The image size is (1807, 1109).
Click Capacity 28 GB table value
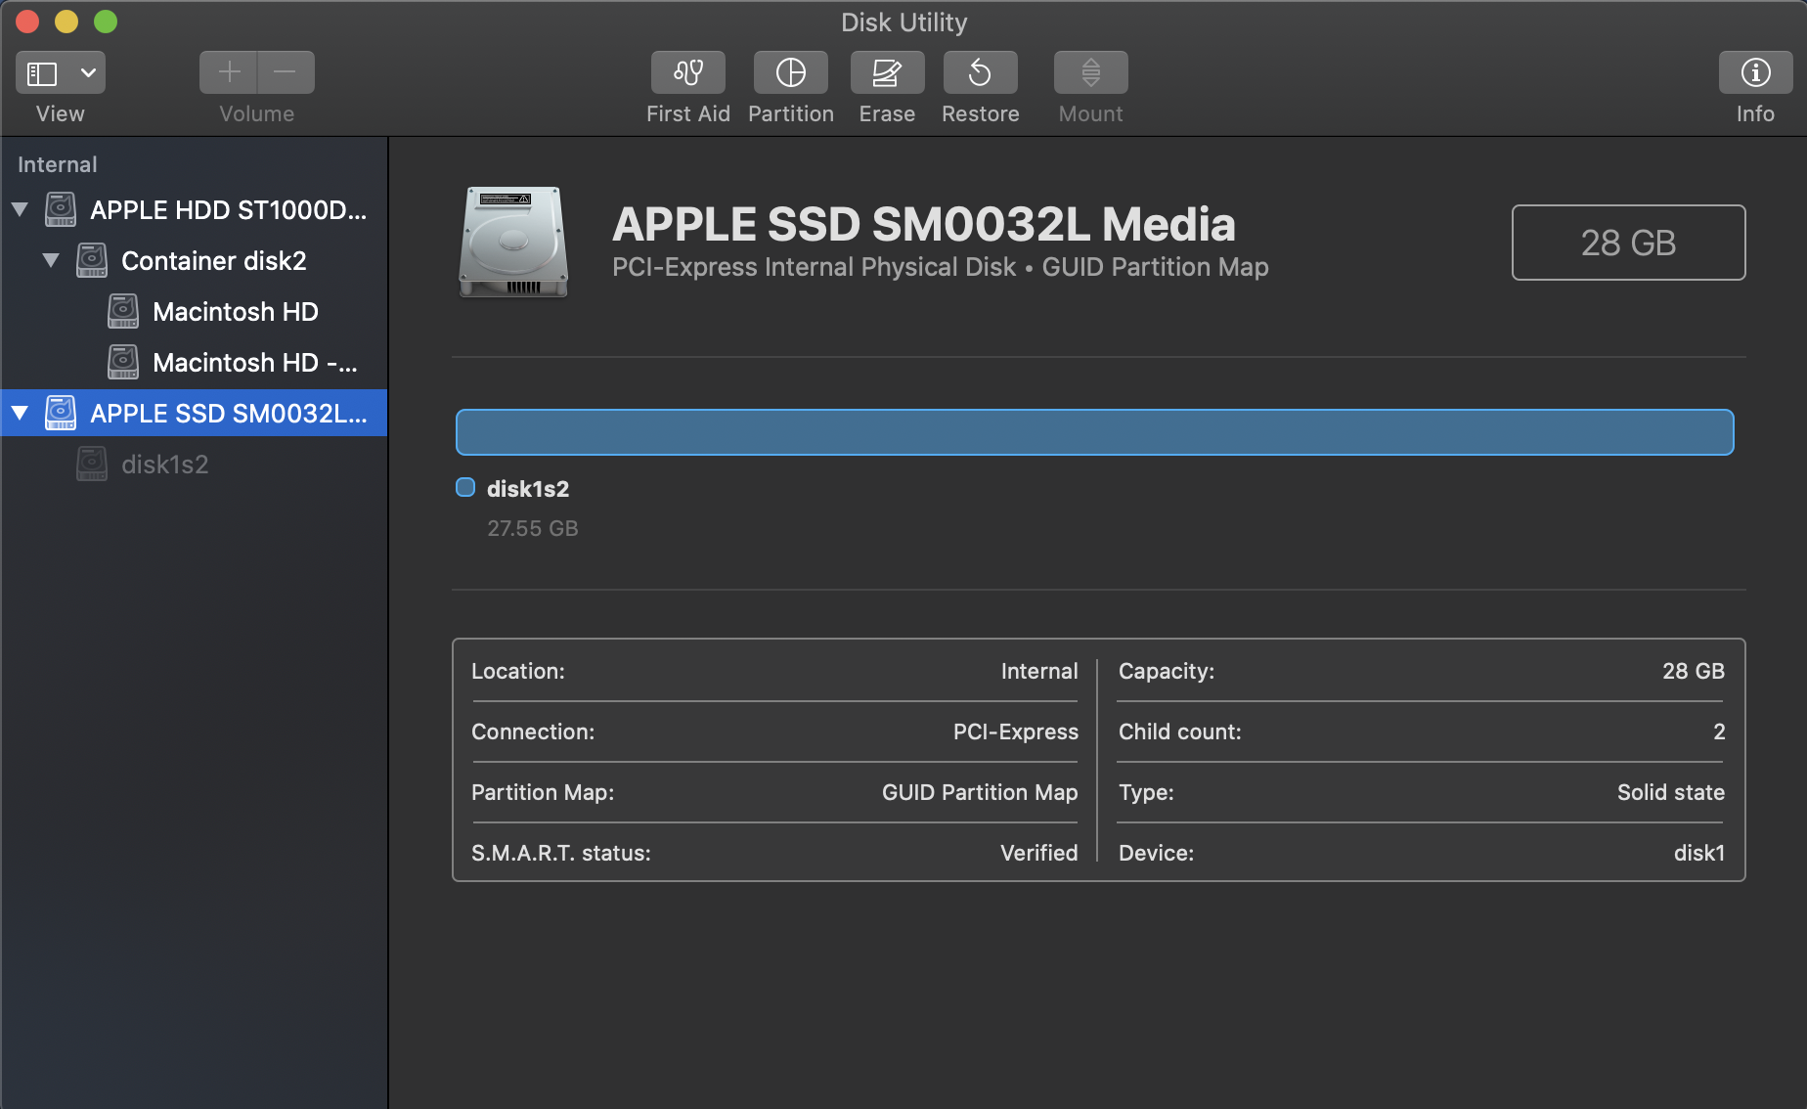[1694, 671]
